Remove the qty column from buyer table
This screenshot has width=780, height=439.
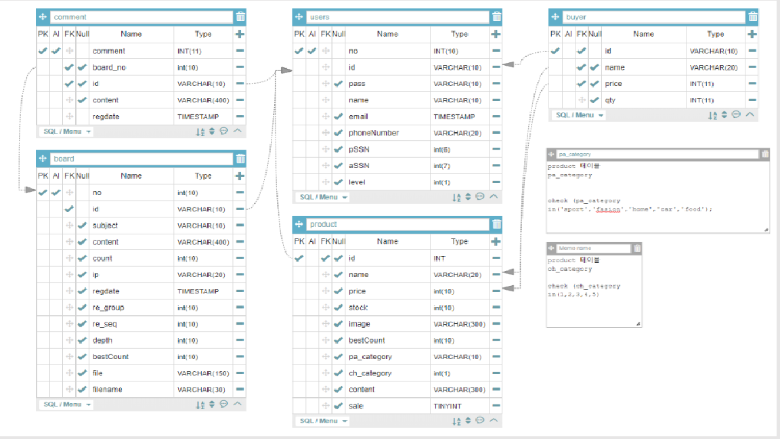click(x=752, y=100)
